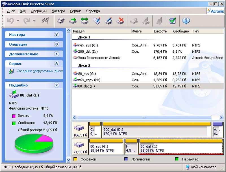Click the Undo toolbar icon

tap(10, 21)
